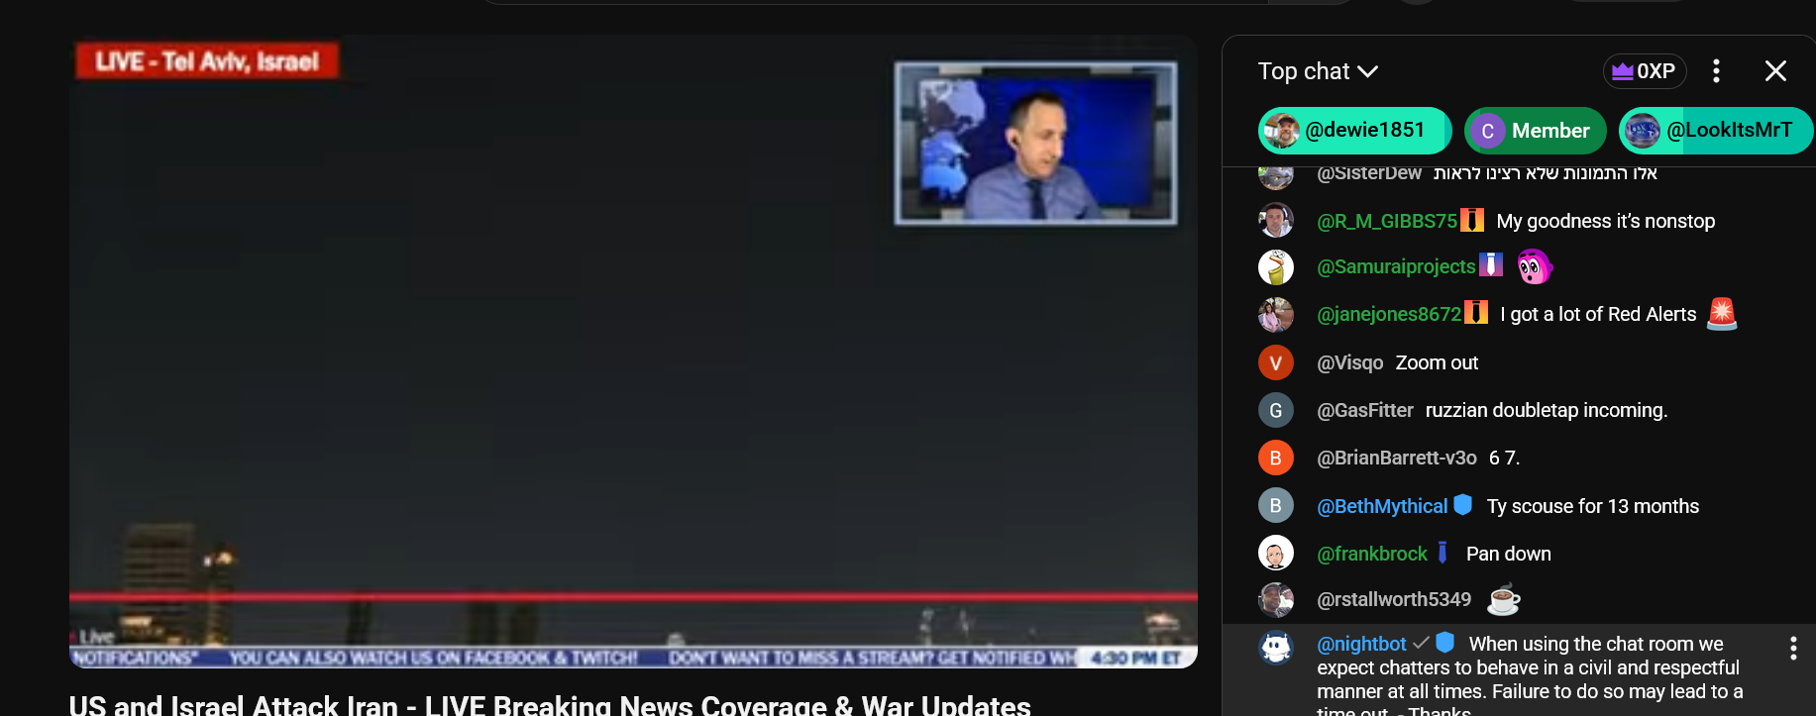Click the news anchor inset picture
Screen dimensions: 1816x716
pyautogui.click(x=1035, y=143)
